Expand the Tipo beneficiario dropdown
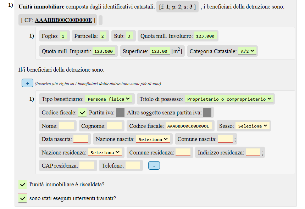 (x=109, y=99)
